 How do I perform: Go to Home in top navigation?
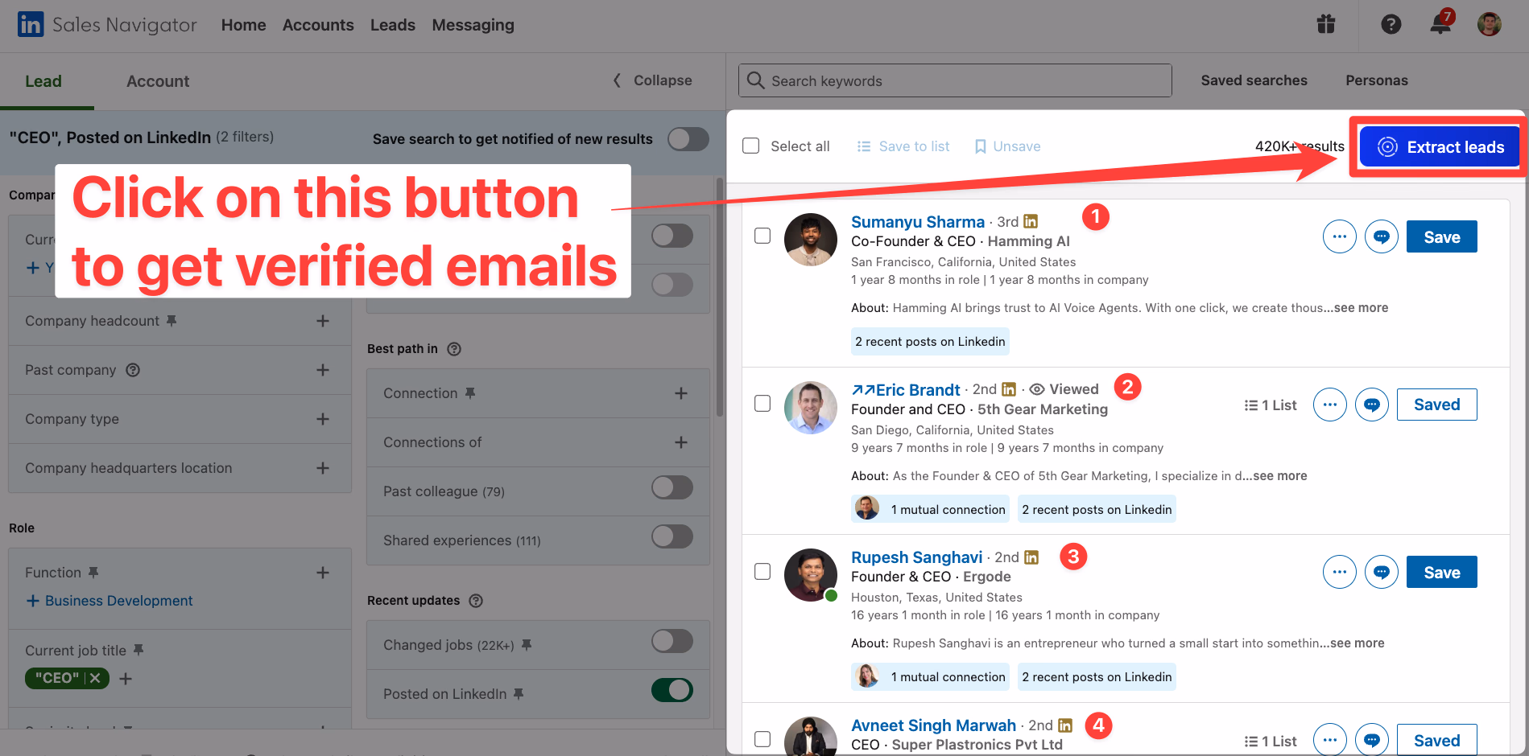pos(244,25)
